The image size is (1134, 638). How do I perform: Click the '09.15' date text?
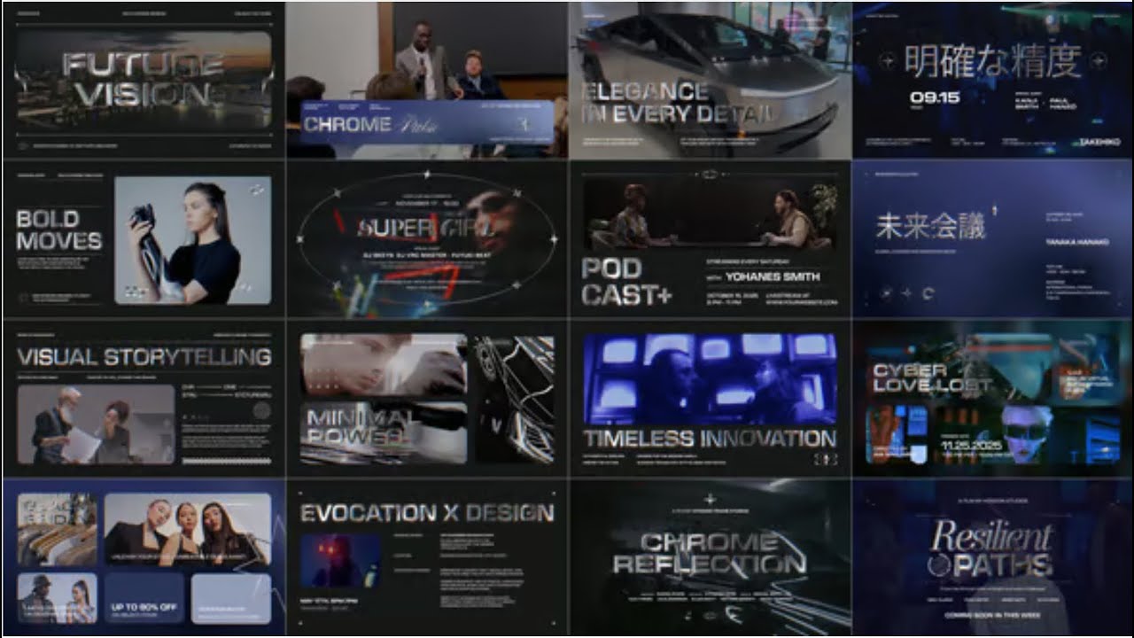(x=935, y=98)
